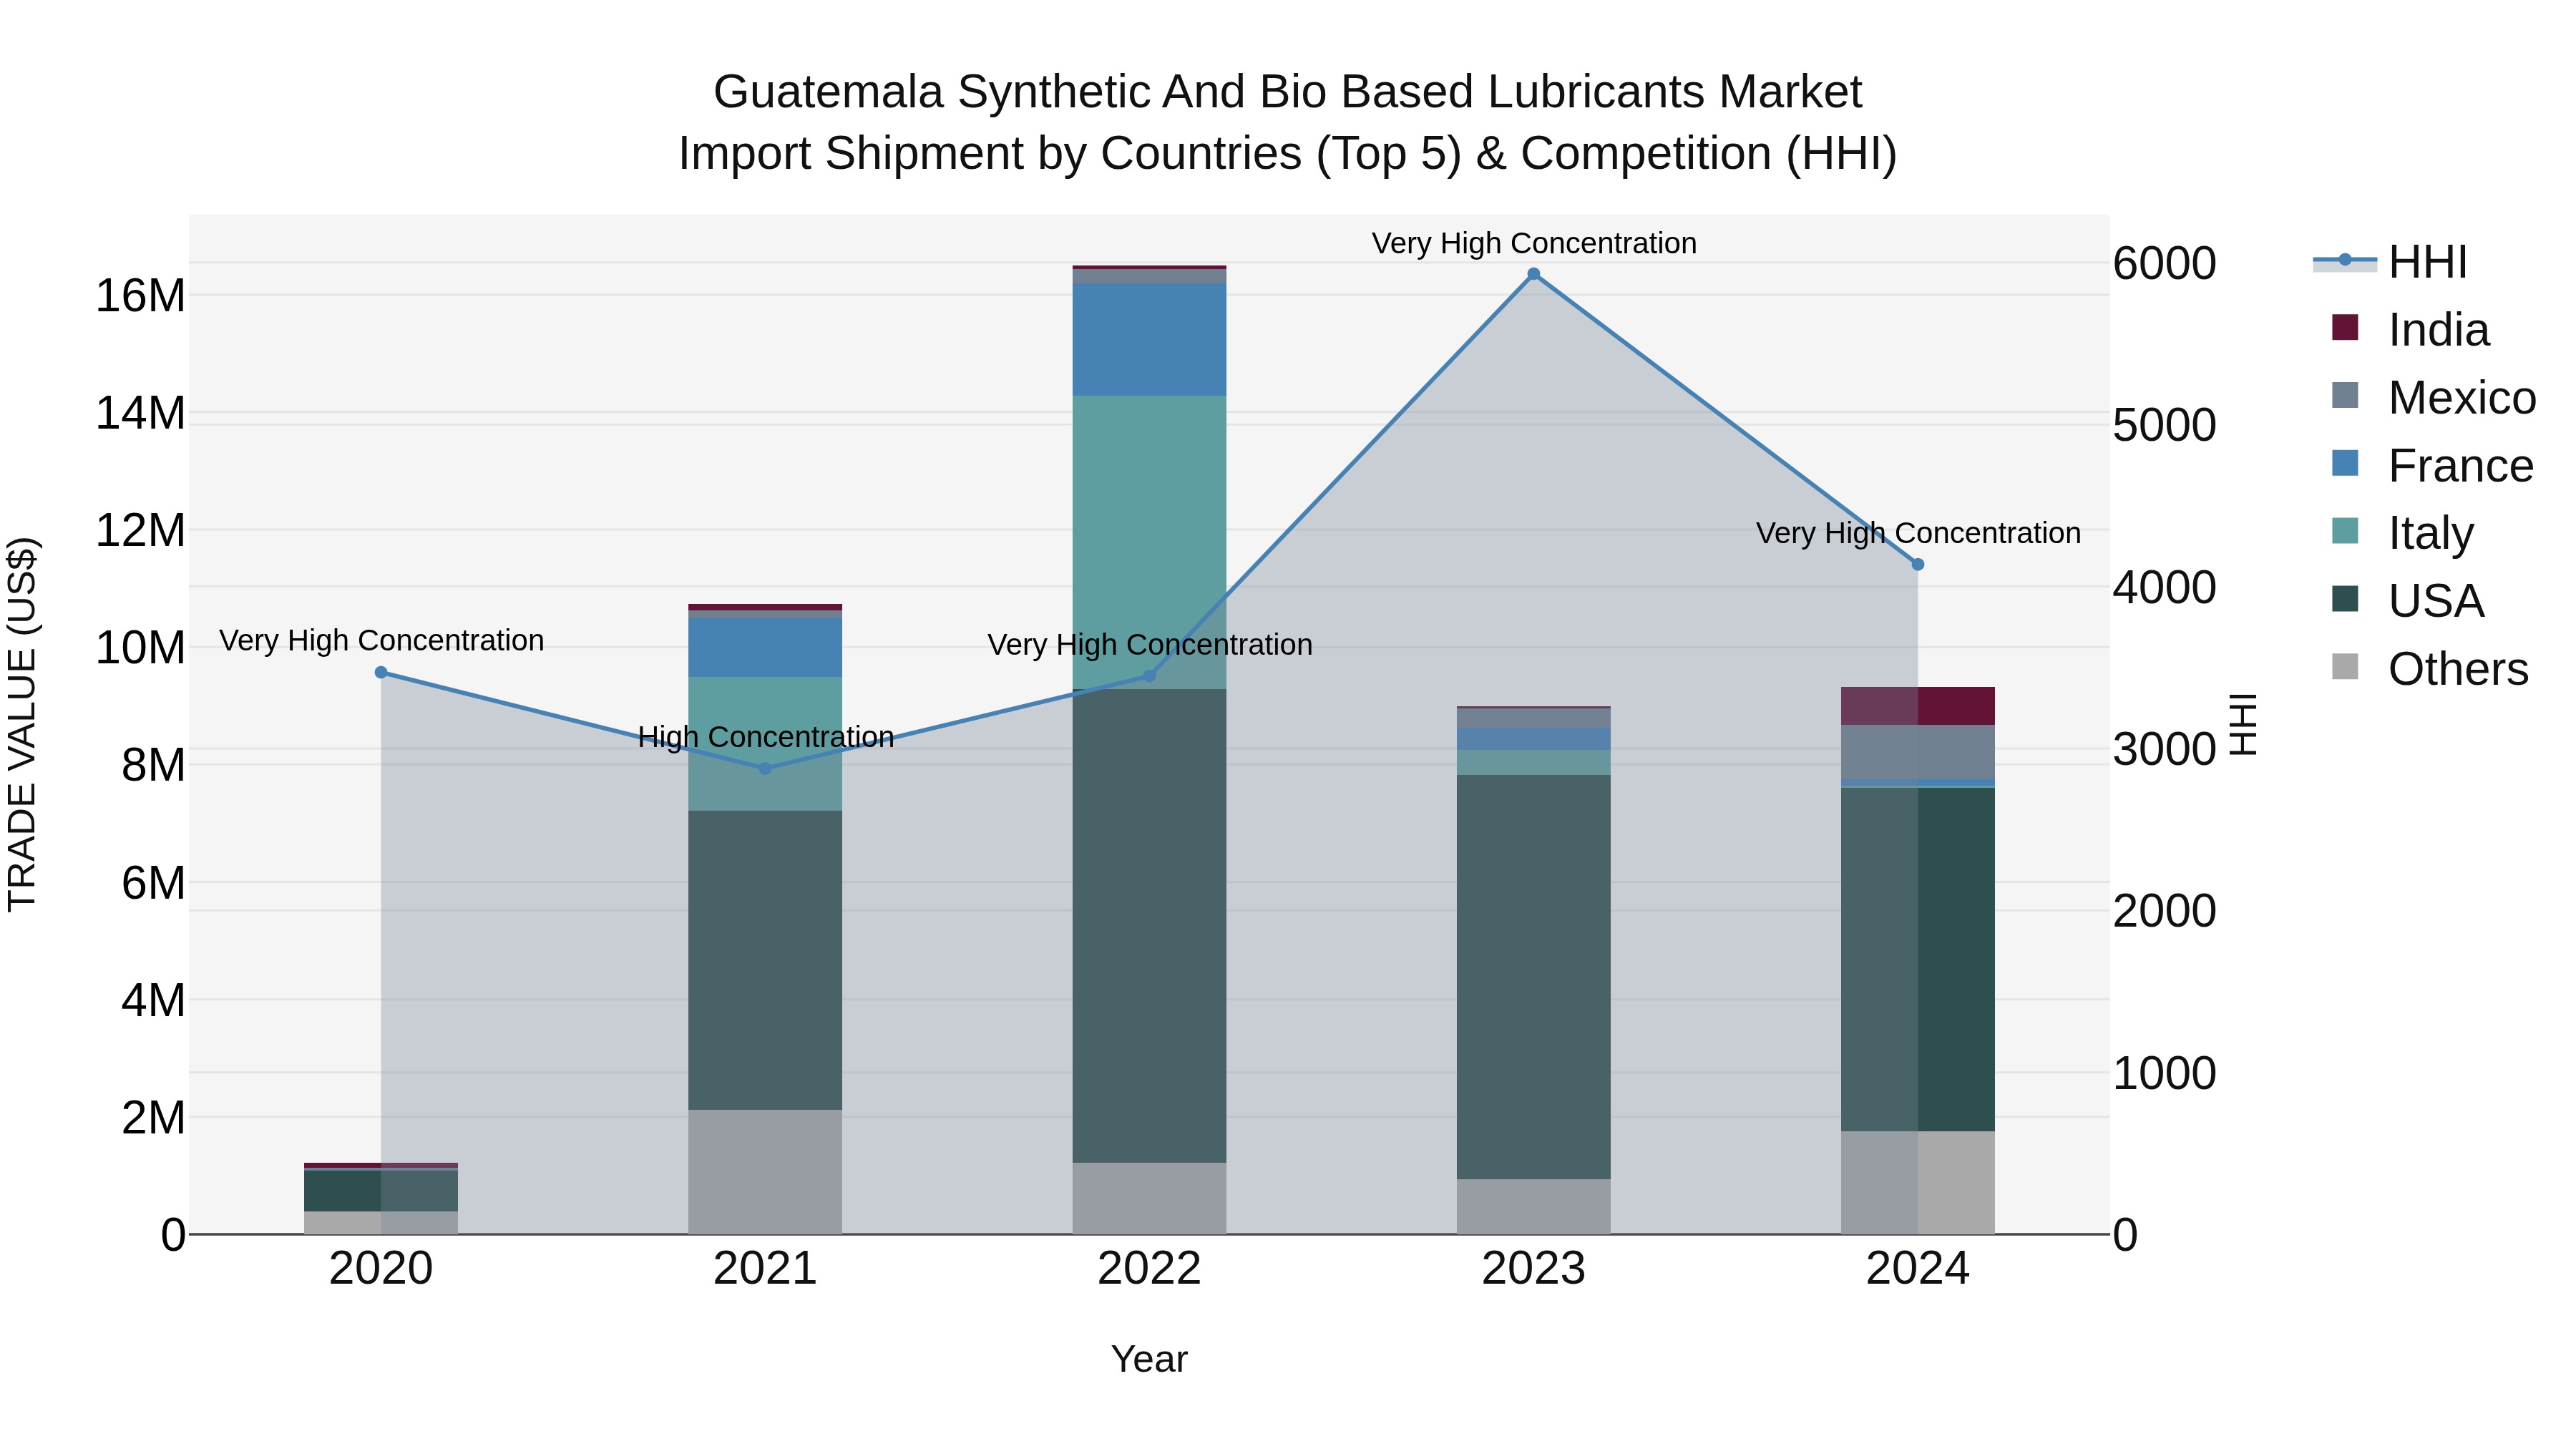
Task: Click the 12M trade value axis tick
Action: (140, 530)
